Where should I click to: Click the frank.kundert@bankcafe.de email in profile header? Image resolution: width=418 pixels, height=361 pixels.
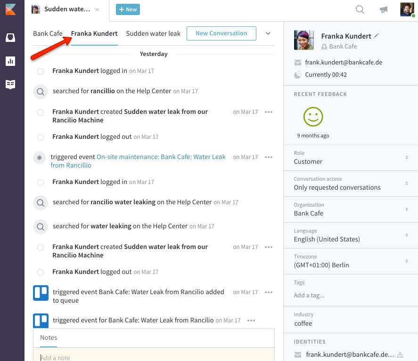tap(344, 63)
